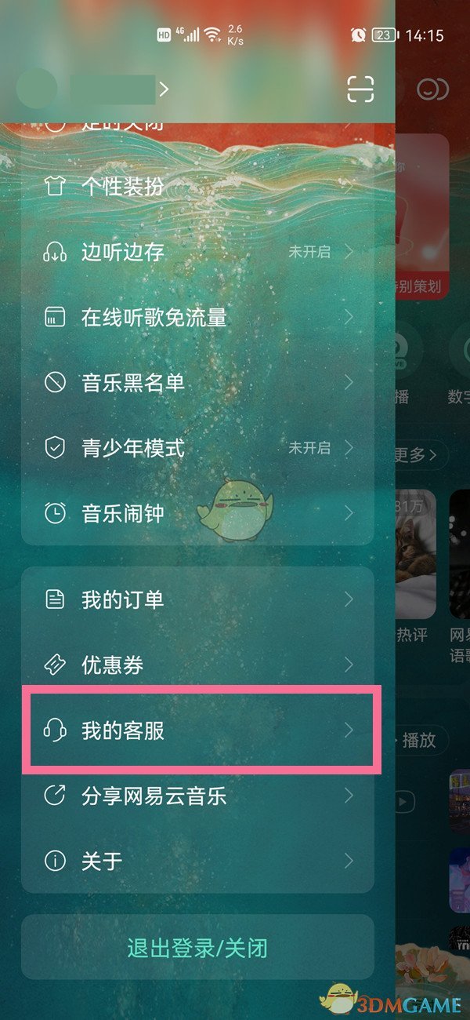Tap the headphone download icon for 边听边存
470x1020 pixels.
click(55, 252)
